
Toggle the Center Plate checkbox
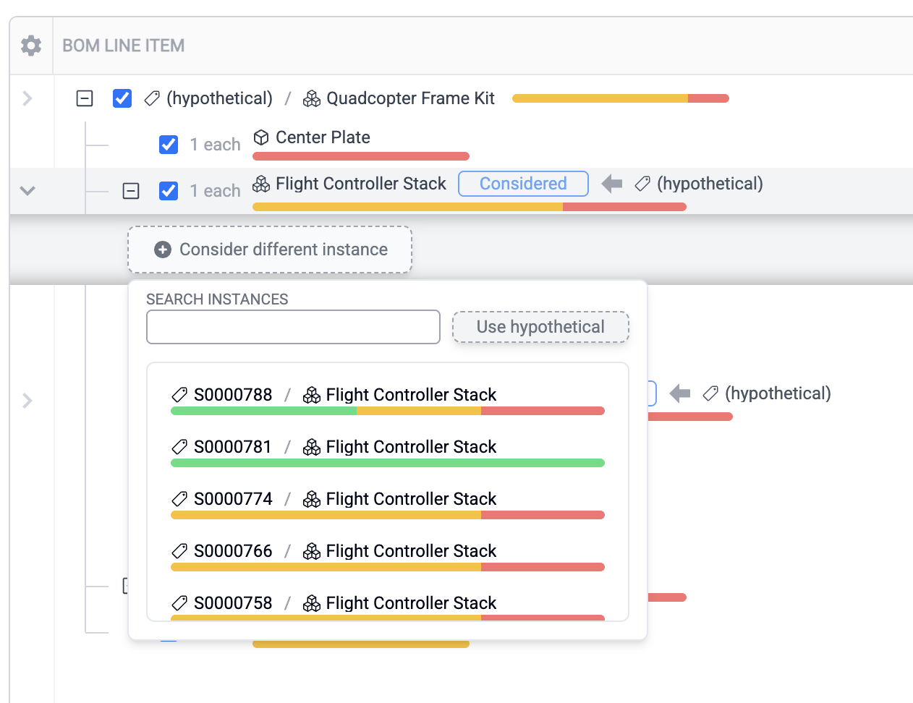click(169, 145)
